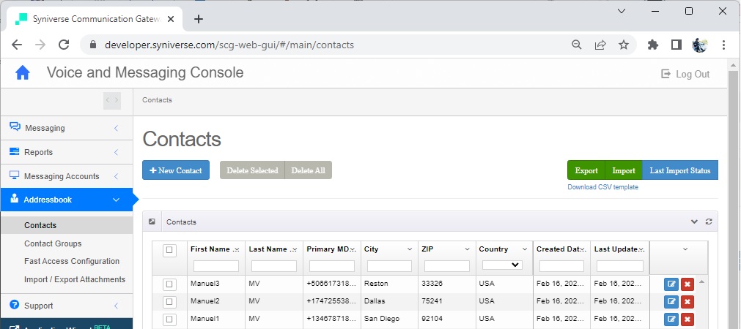
Task: Expand the Messaging Accounts sidebar menu
Action: [x=67, y=175]
